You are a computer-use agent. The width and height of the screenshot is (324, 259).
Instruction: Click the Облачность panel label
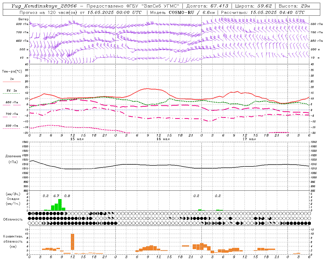[13, 219]
